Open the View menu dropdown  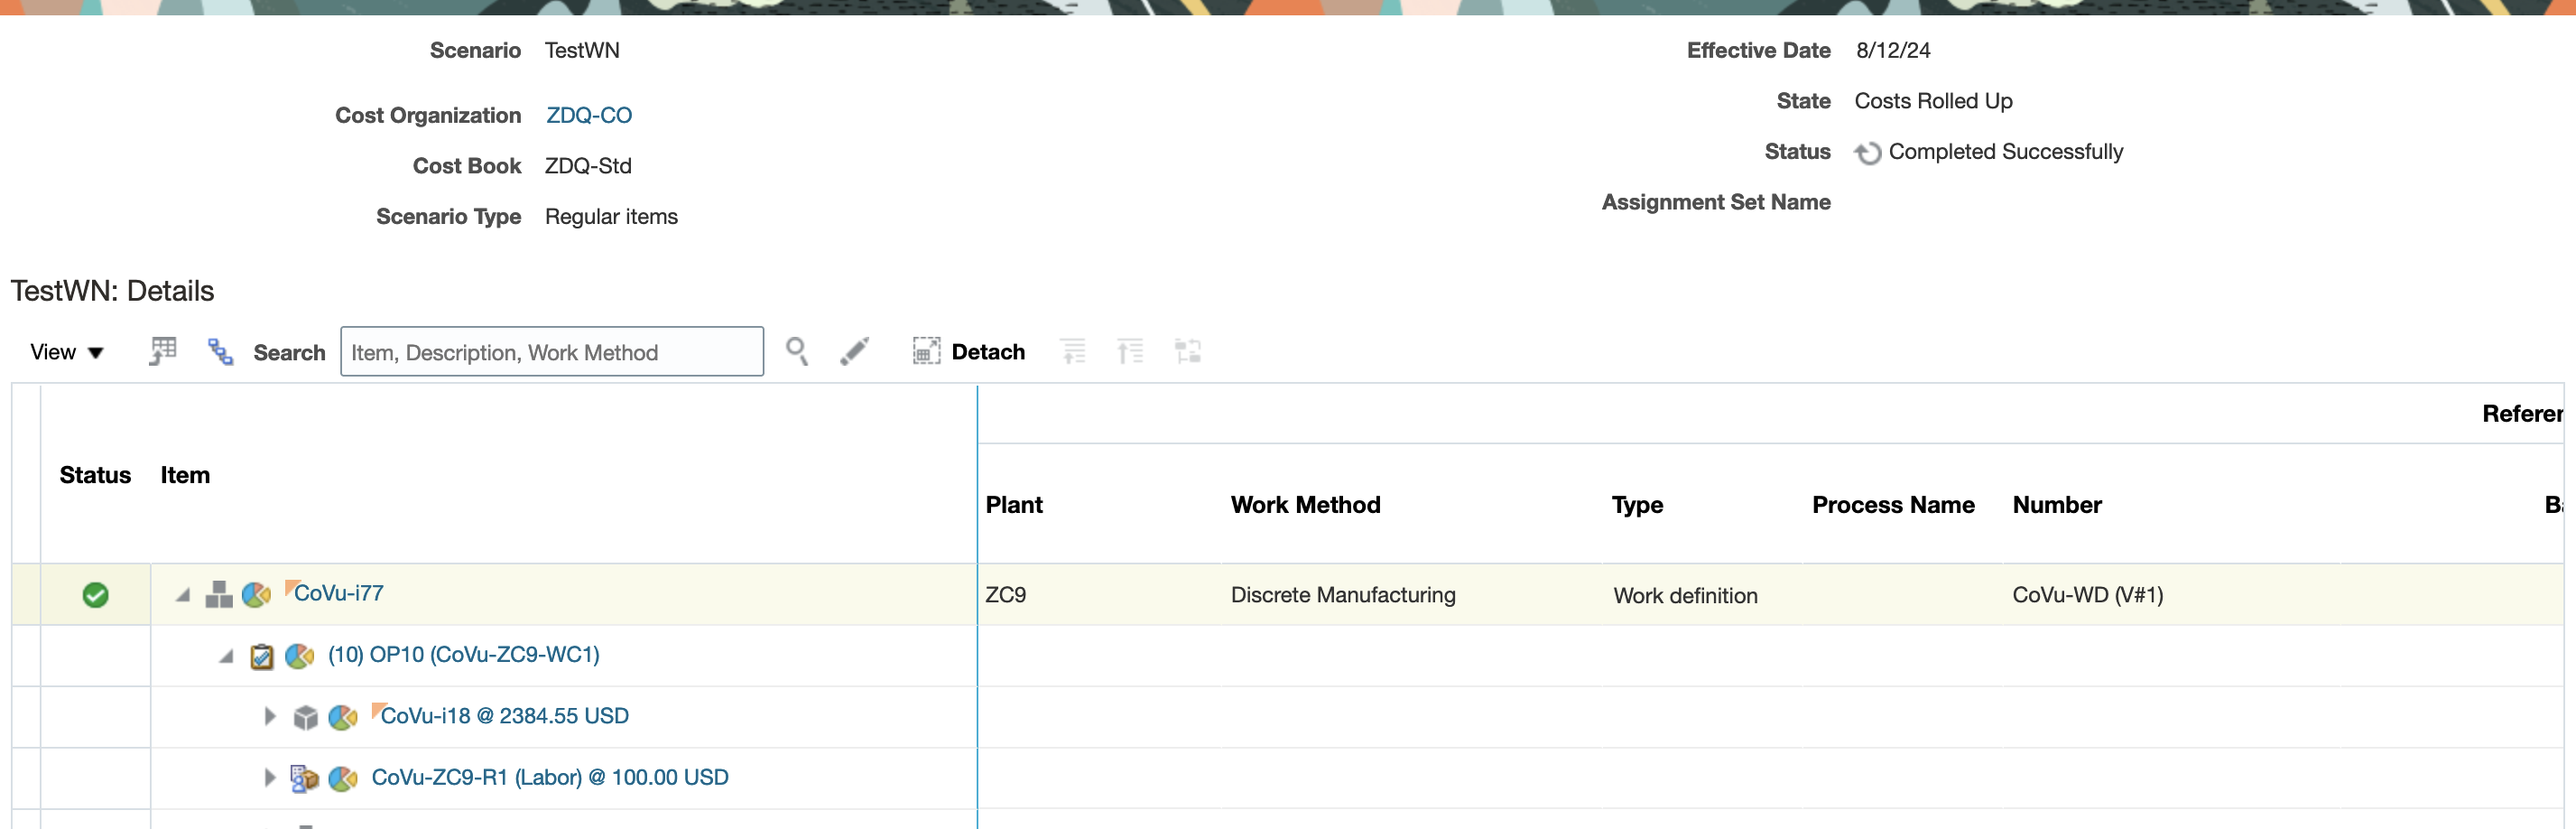(66, 352)
